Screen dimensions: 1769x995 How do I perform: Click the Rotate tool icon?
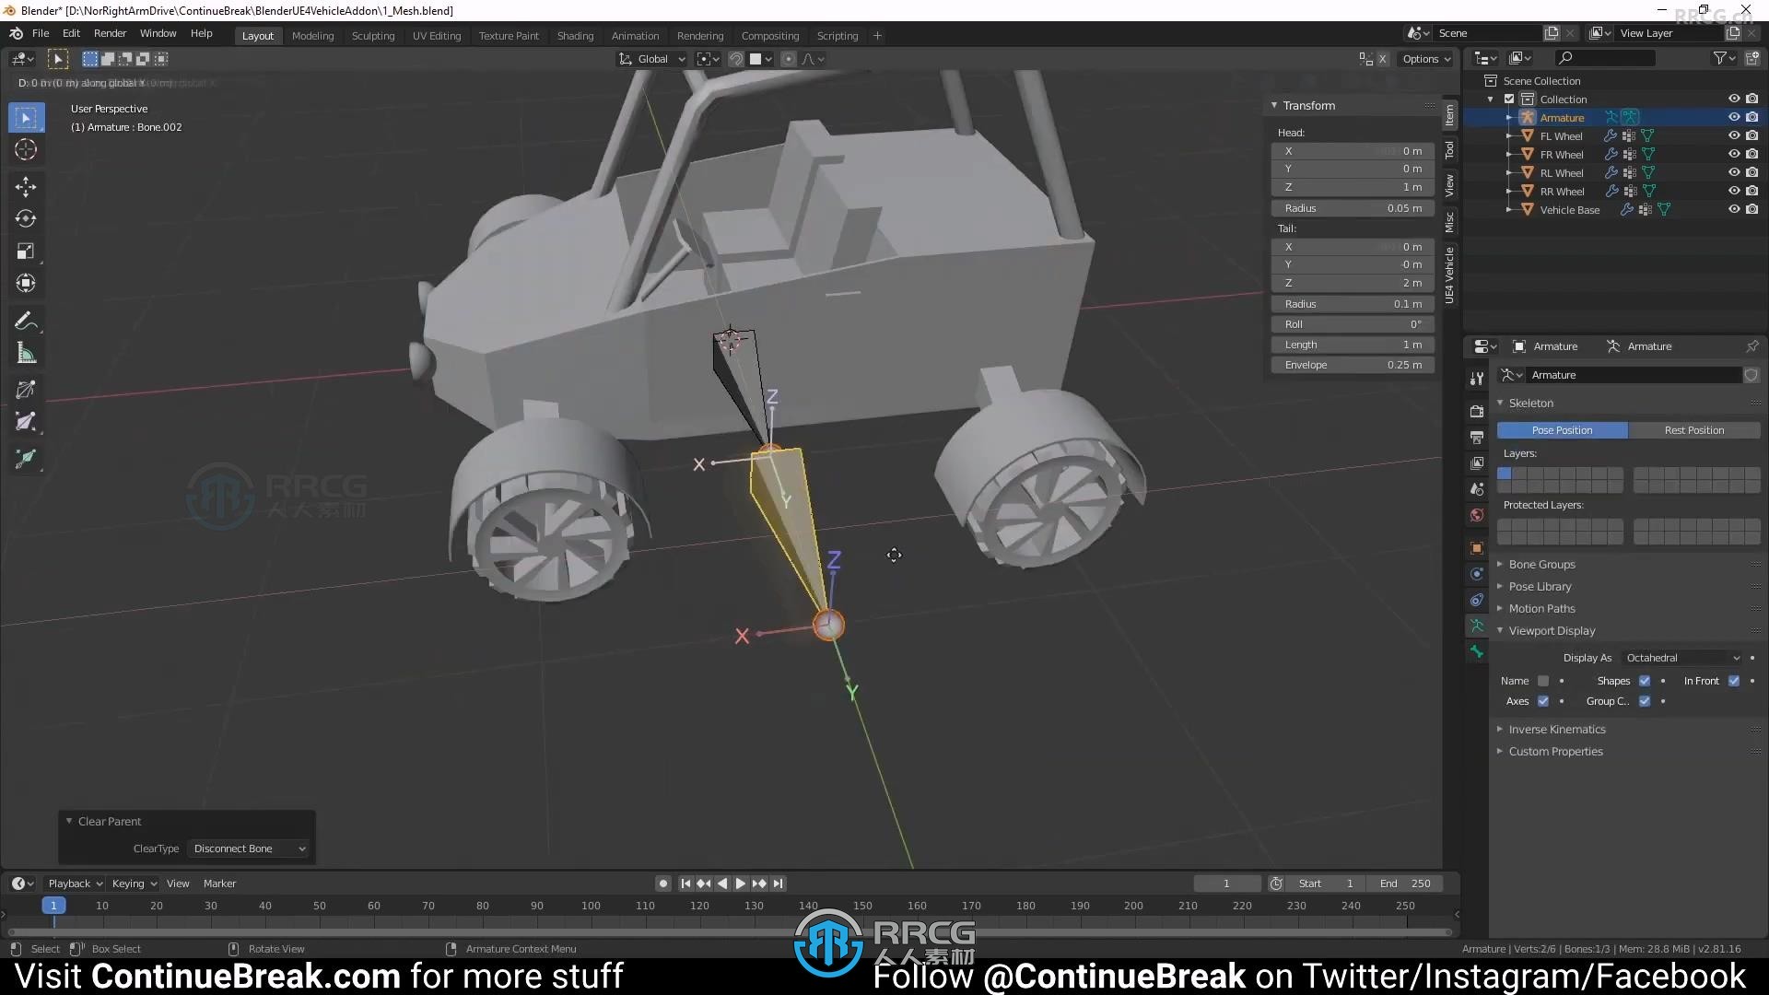[x=27, y=220]
